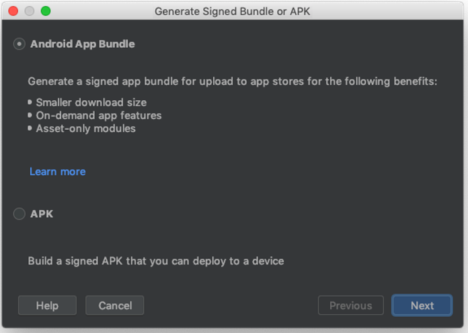Screen dimensions: 468x333
Task: Click the disabled Previous button
Action: point(351,305)
